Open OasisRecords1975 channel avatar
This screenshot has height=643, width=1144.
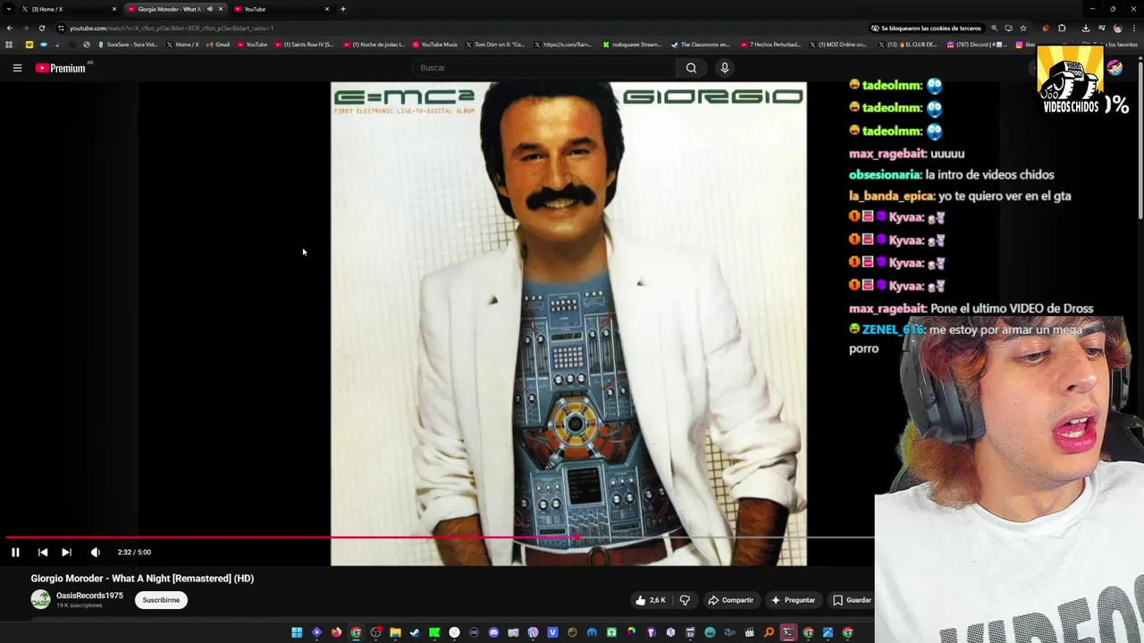[40, 600]
